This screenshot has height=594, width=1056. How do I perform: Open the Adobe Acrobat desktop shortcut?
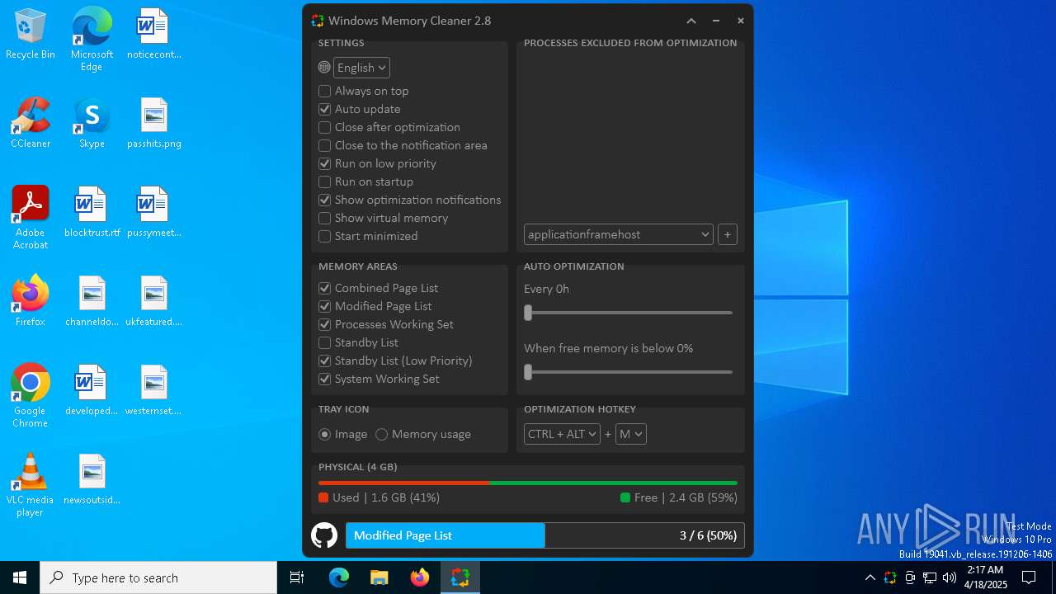pyautogui.click(x=31, y=218)
